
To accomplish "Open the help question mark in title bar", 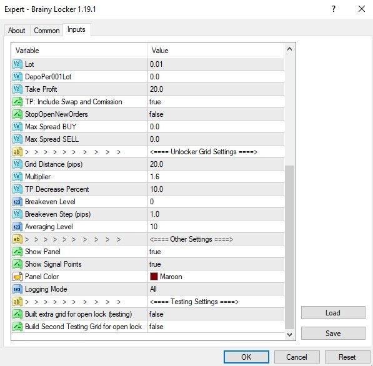I will [x=334, y=9].
